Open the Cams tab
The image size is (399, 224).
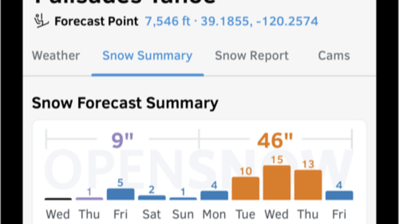click(334, 56)
